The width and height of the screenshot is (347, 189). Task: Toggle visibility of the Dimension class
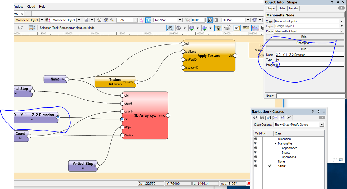click(256, 139)
